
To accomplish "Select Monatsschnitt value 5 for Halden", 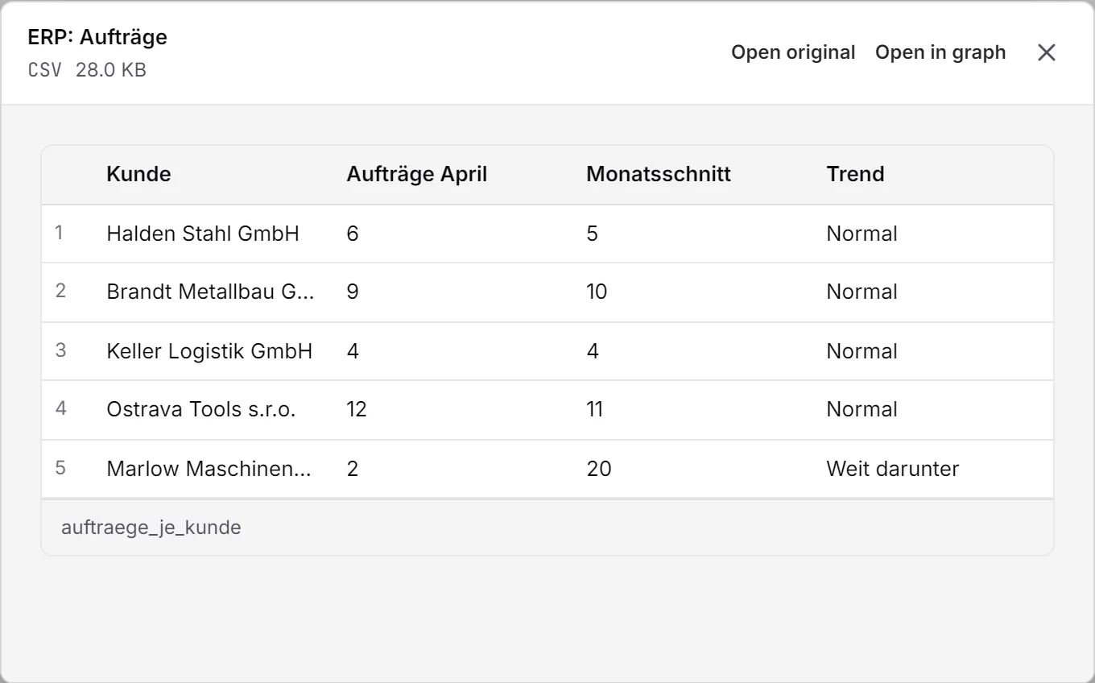I will pyautogui.click(x=593, y=234).
